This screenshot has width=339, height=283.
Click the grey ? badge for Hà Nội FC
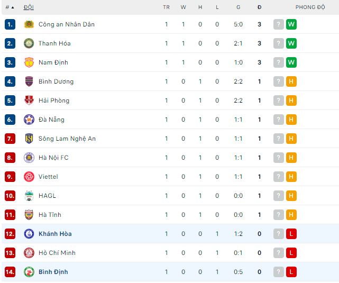(x=279, y=158)
